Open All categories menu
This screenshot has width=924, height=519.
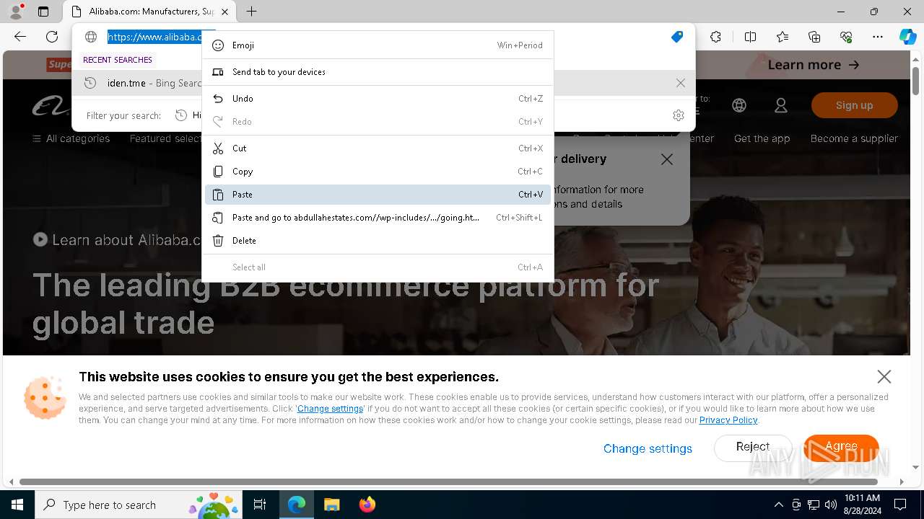click(71, 138)
